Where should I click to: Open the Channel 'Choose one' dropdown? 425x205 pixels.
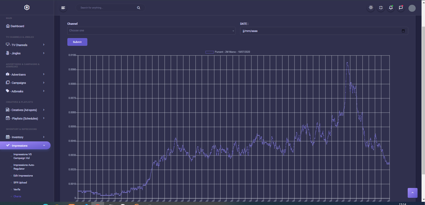[151, 31]
